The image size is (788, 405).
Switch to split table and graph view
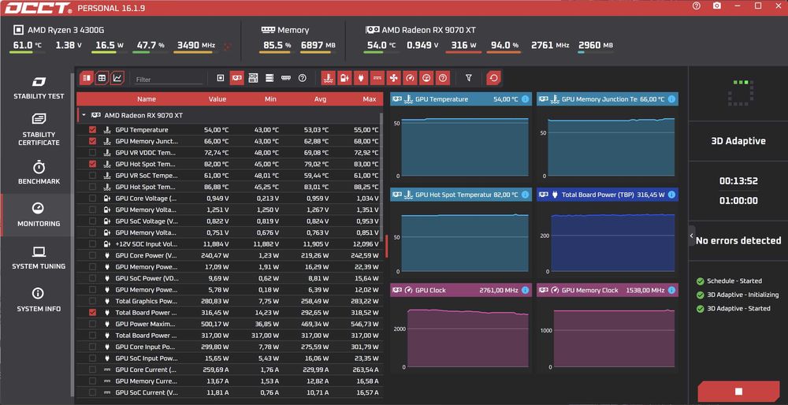(x=87, y=78)
